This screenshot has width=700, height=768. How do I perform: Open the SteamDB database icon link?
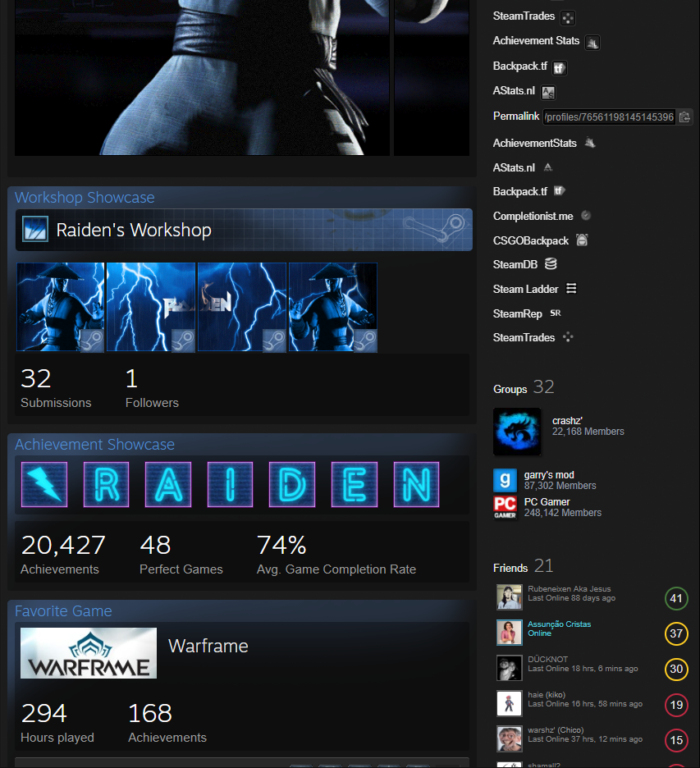pyautogui.click(x=551, y=264)
